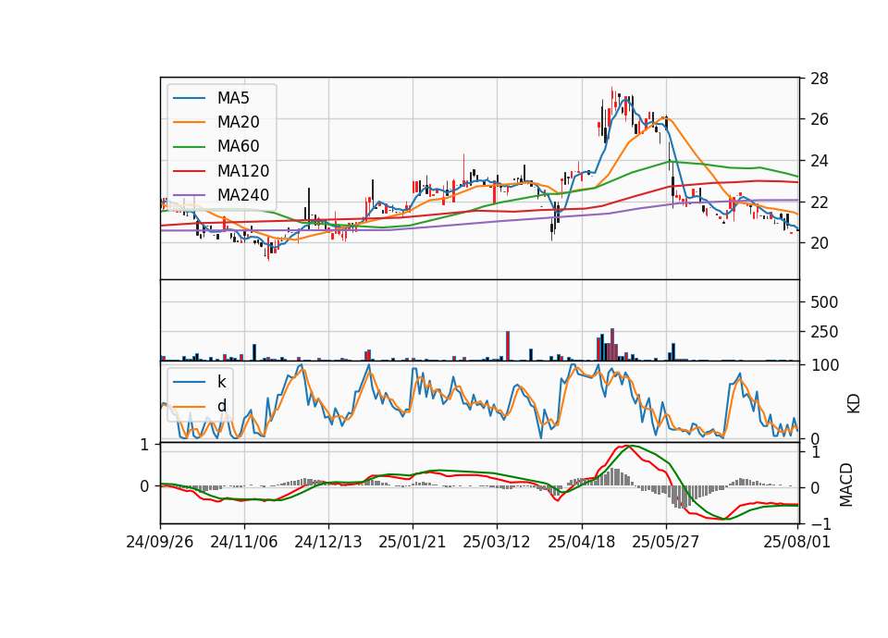Click the MA120 legend label
This screenshot has width=888, height=638.
[243, 170]
